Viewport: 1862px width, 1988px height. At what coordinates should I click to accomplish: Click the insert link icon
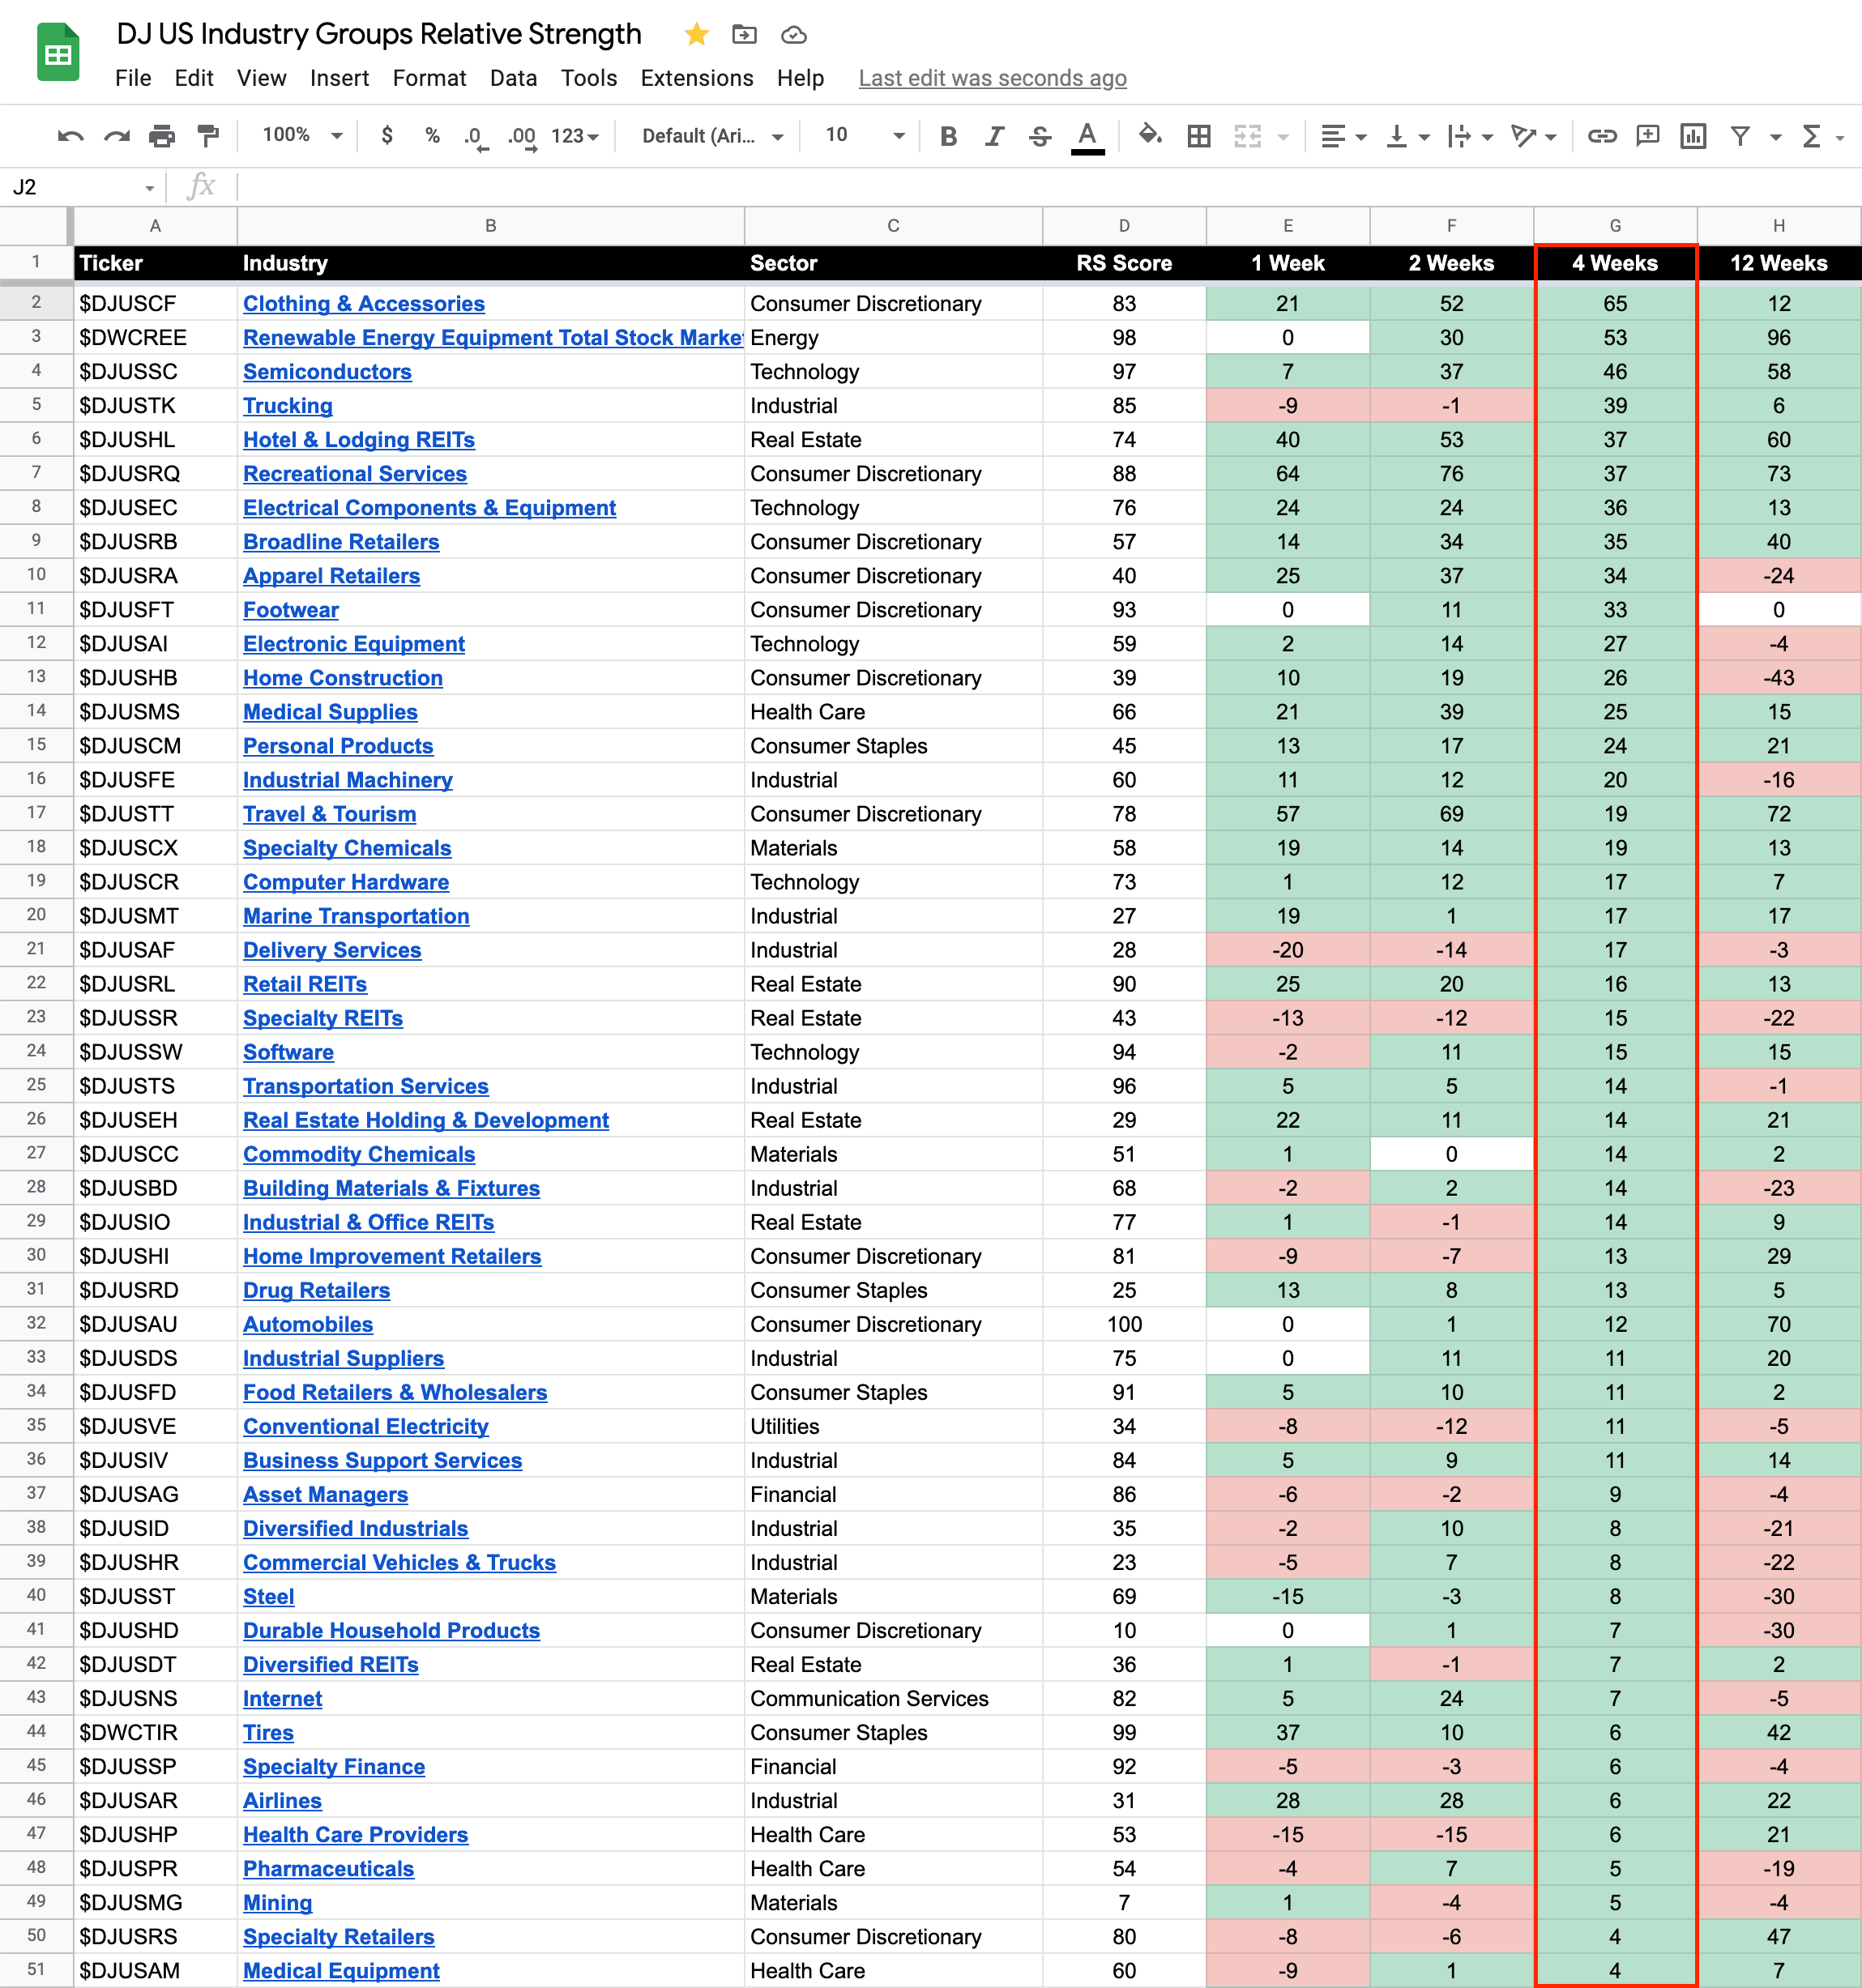coord(1601,136)
